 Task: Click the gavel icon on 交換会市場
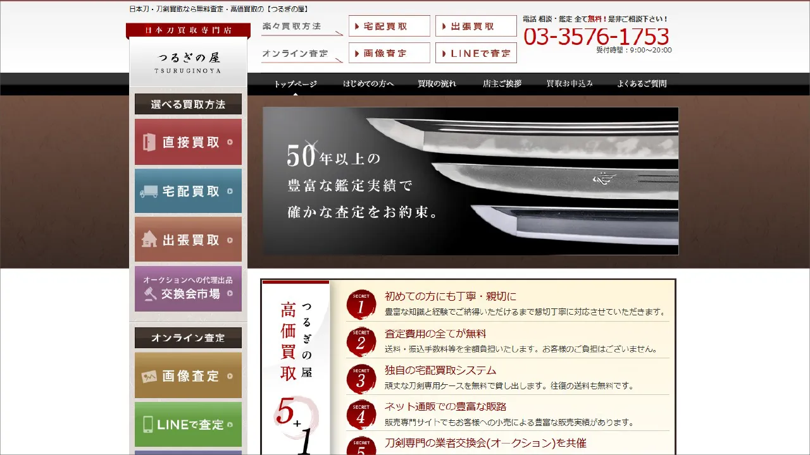click(150, 294)
